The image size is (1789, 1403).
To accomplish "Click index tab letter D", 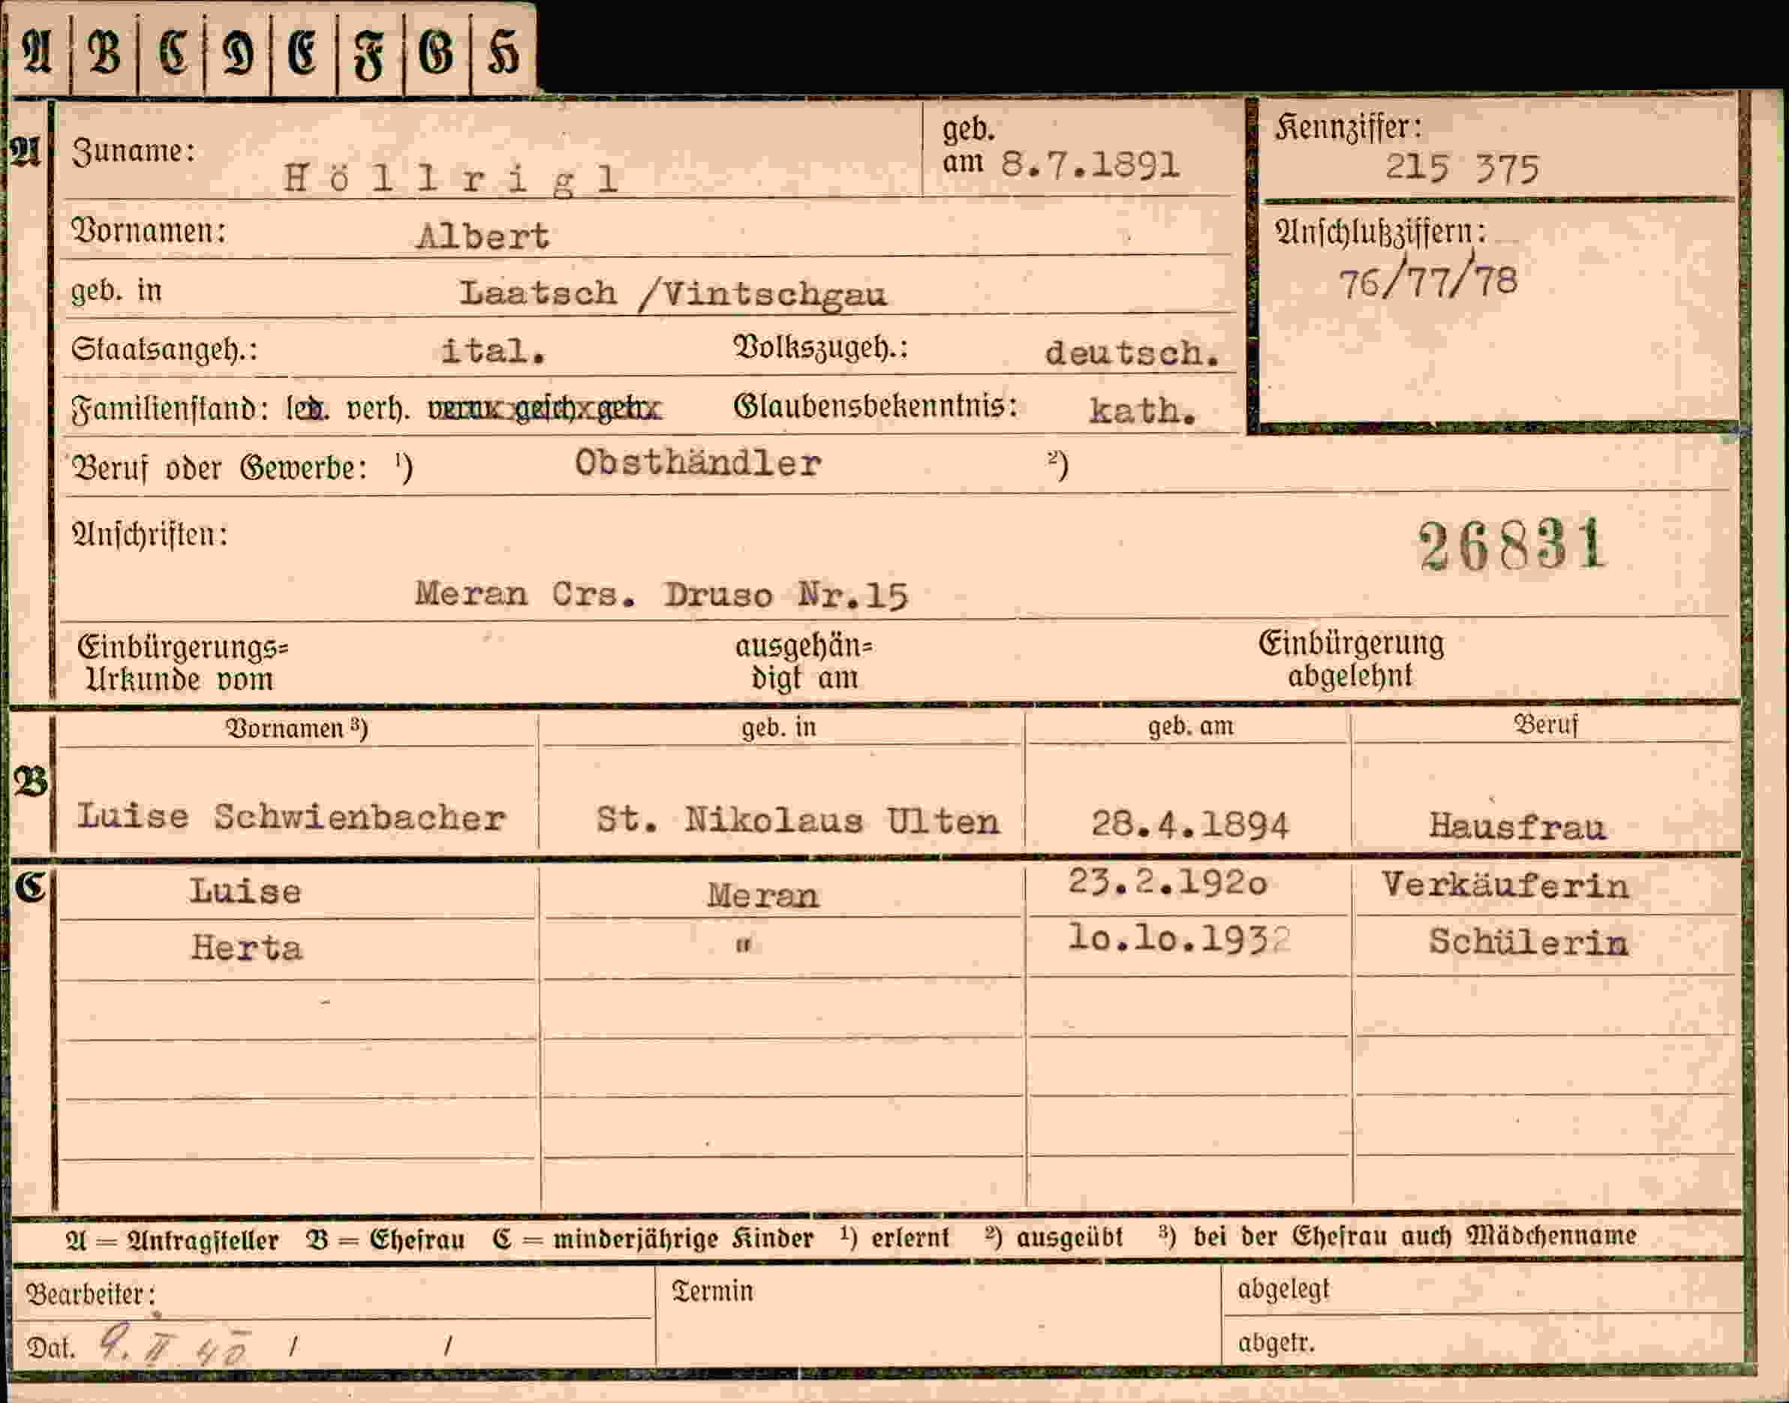I will tap(237, 53).
